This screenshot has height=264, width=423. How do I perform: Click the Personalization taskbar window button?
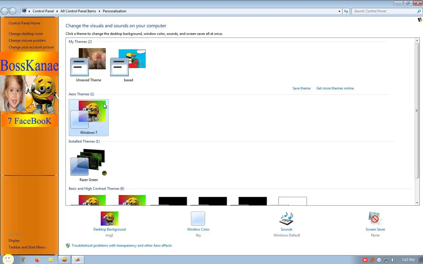tap(78, 260)
